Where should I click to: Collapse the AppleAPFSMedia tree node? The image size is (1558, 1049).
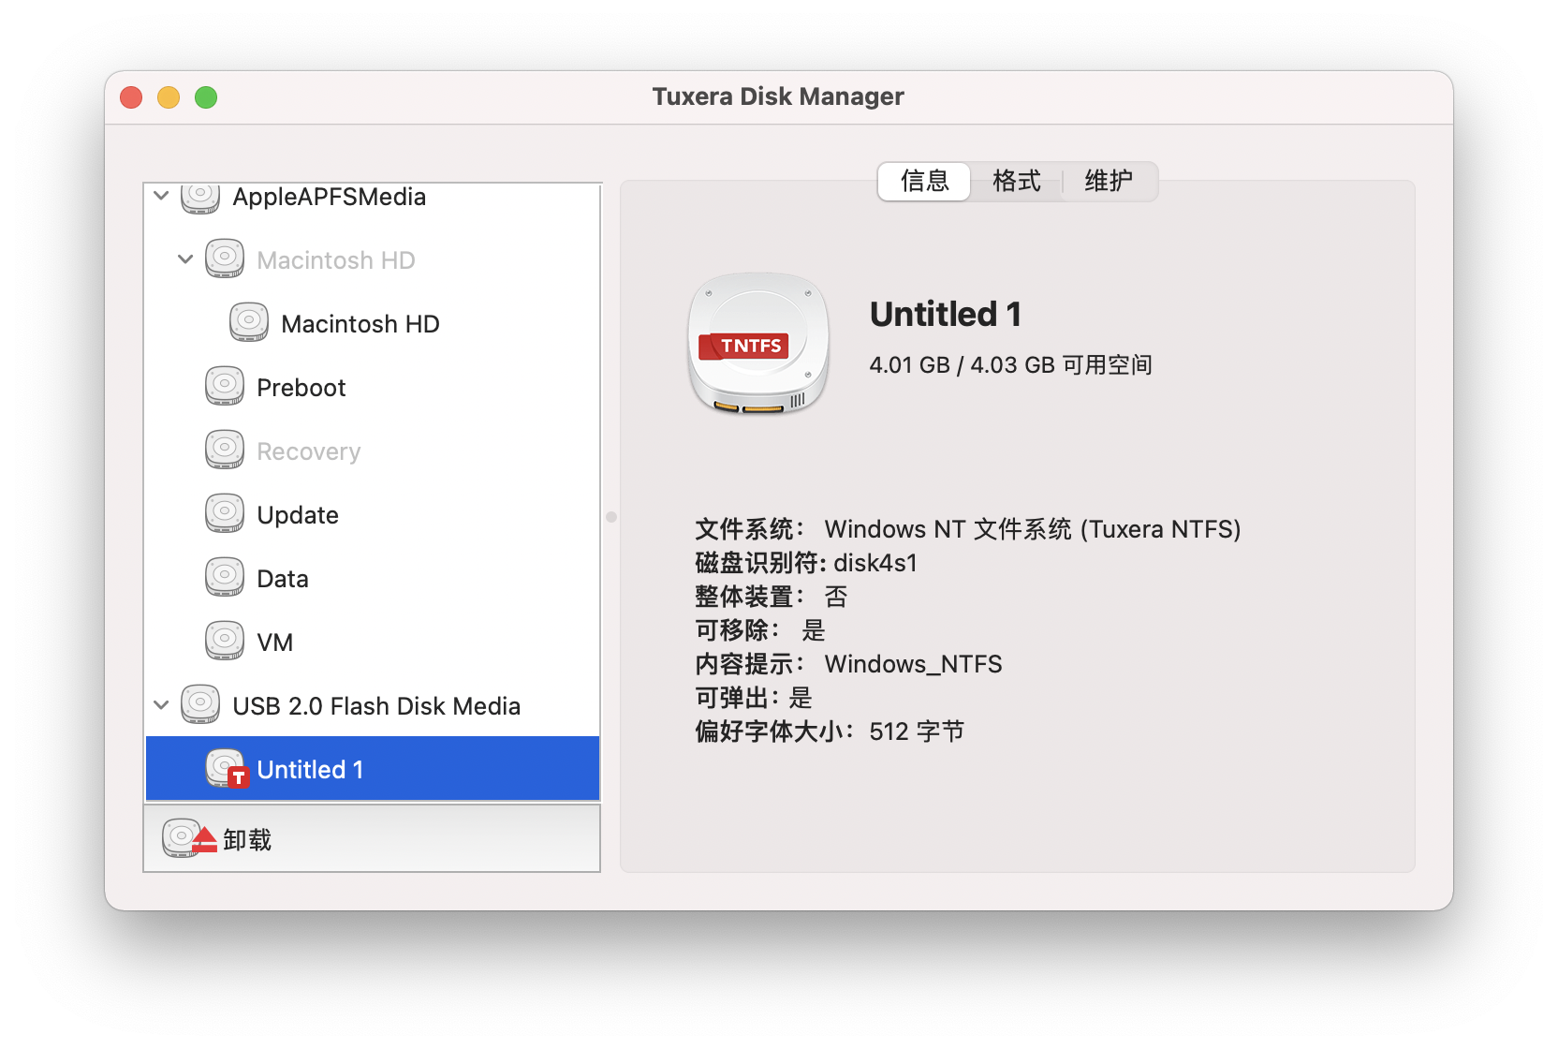(161, 196)
